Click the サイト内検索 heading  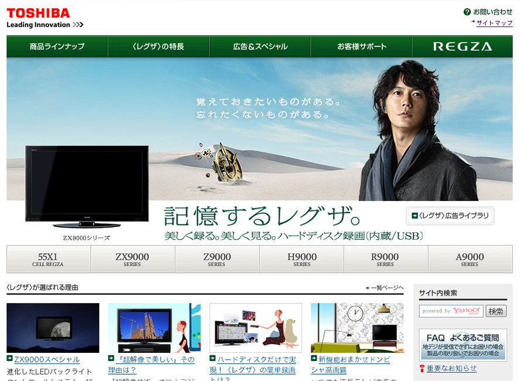[x=438, y=293]
